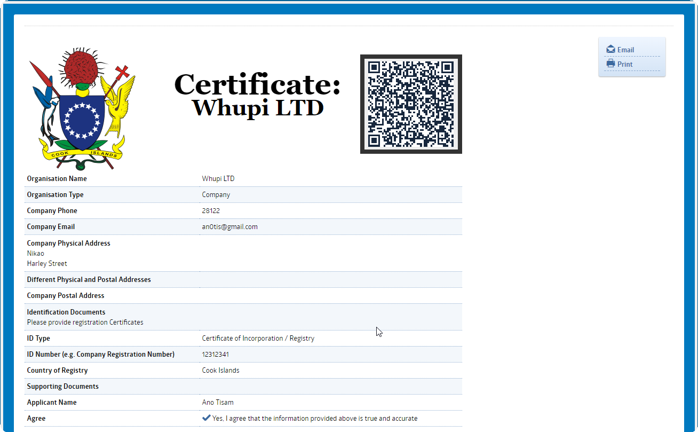Viewport: 698px width, 432px height.
Task: Click the envelope icon beside Email
Action: (x=610, y=49)
